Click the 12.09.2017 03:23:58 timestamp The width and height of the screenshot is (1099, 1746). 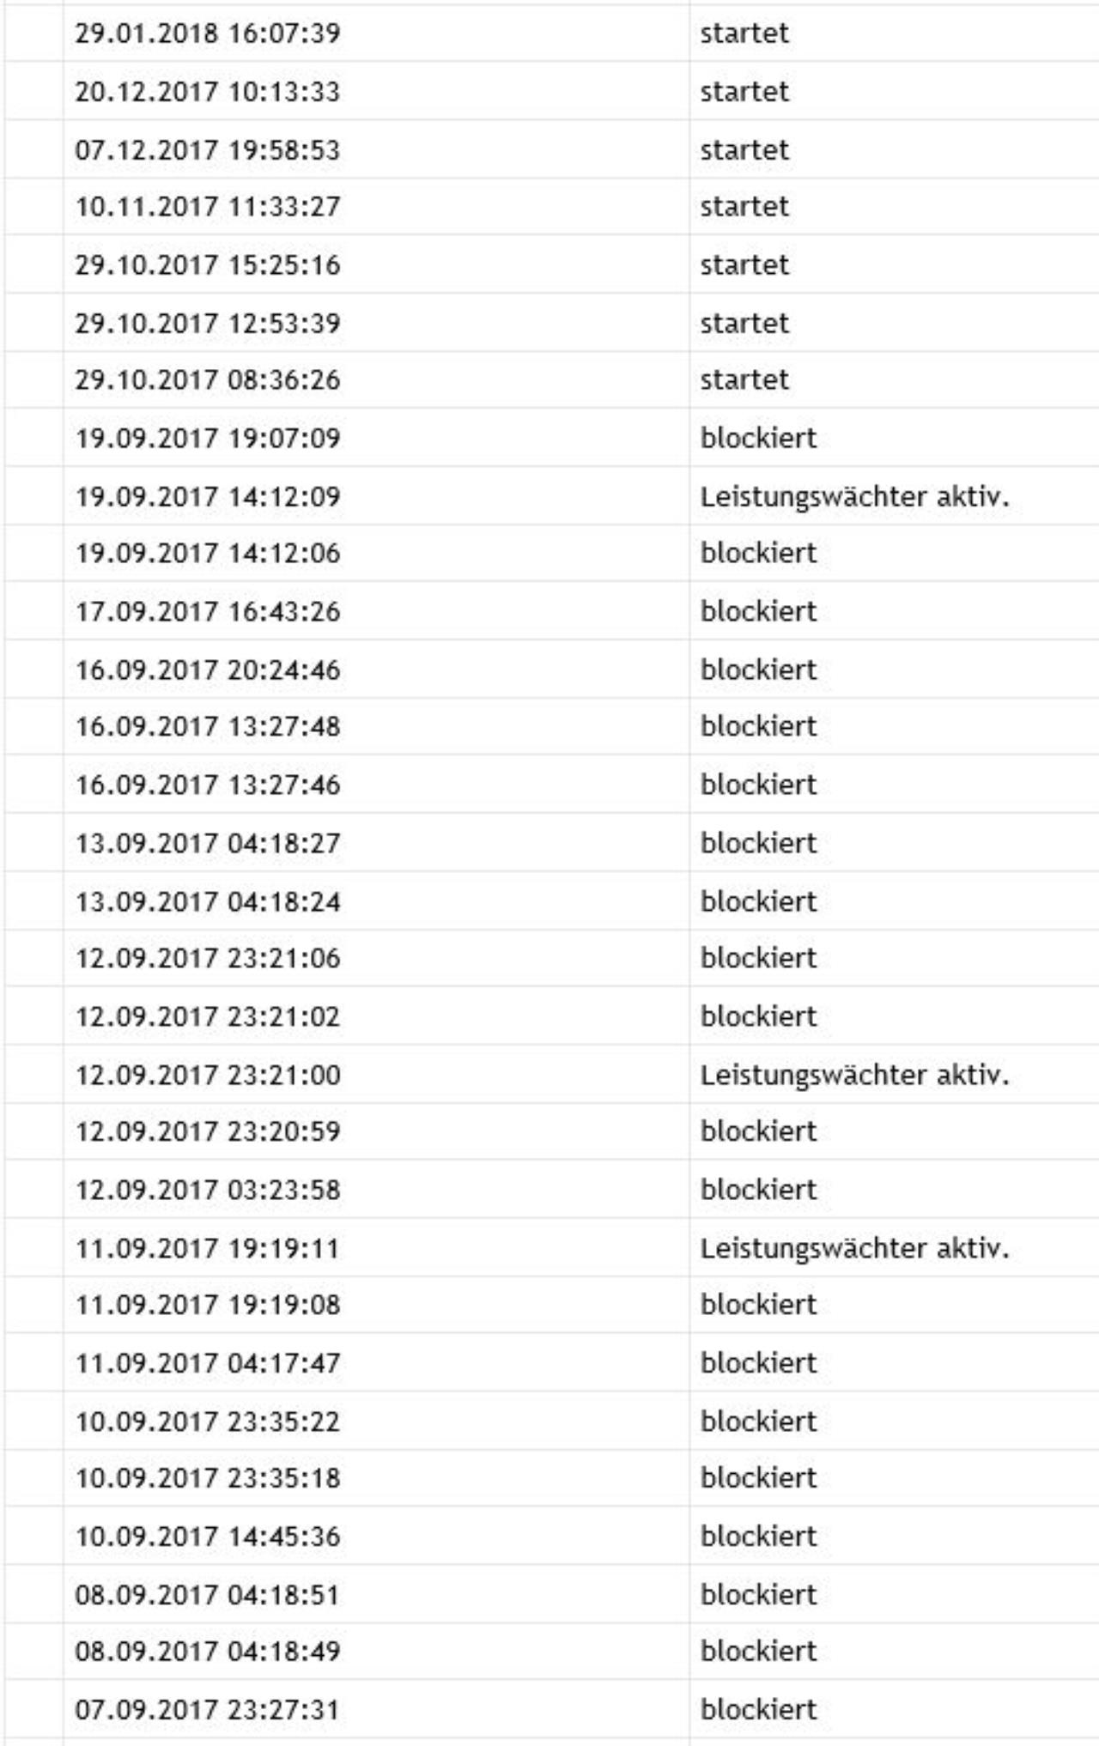click(207, 1190)
